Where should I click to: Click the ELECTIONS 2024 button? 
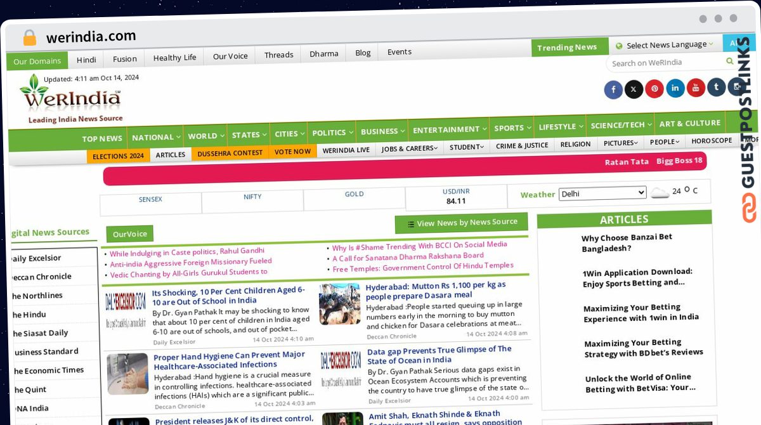(x=118, y=156)
